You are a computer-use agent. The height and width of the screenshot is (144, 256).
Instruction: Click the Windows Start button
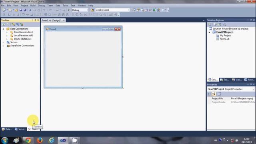click(x=4, y=140)
